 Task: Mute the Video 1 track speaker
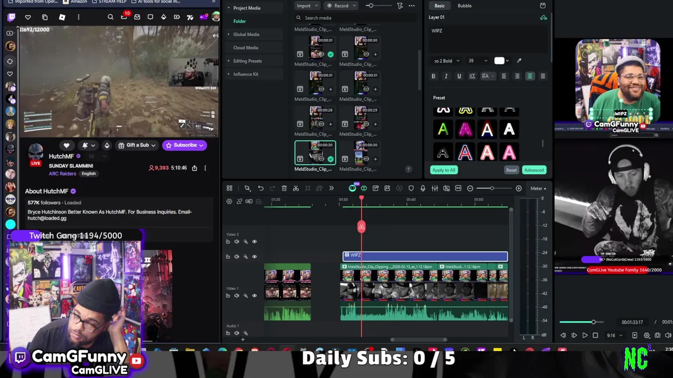pos(237,296)
